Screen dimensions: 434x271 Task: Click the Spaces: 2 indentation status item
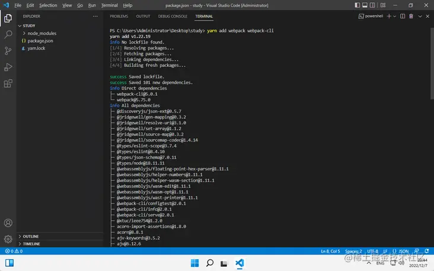[353, 251]
